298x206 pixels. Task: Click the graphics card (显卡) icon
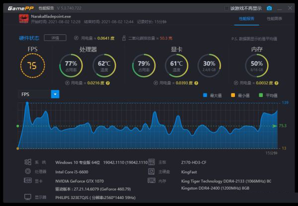point(28,180)
